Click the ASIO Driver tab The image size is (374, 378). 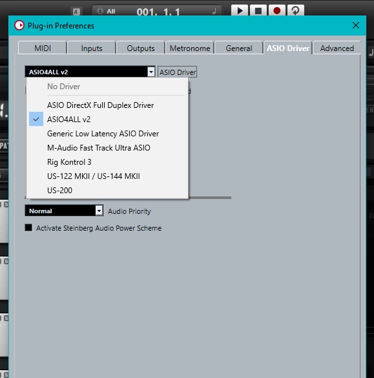(288, 48)
